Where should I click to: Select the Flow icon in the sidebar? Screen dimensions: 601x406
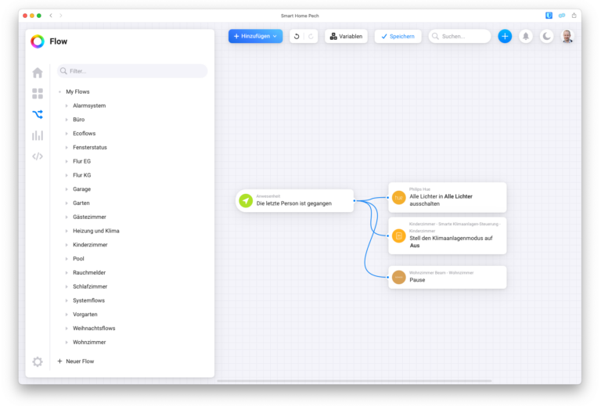pos(38,114)
